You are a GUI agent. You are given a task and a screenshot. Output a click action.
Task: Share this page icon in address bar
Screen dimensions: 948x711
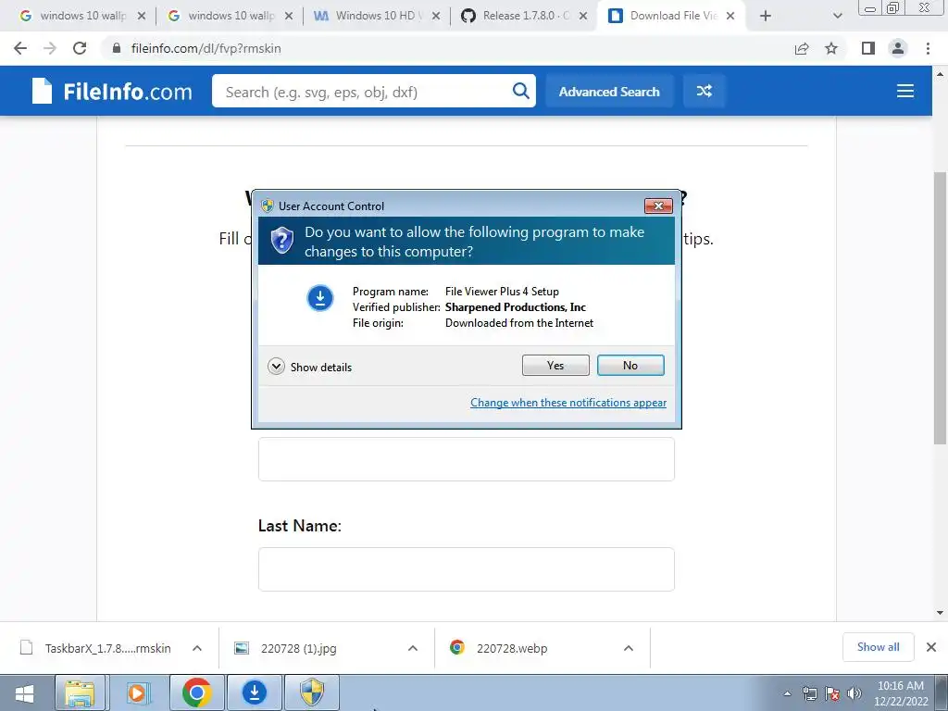(x=802, y=48)
